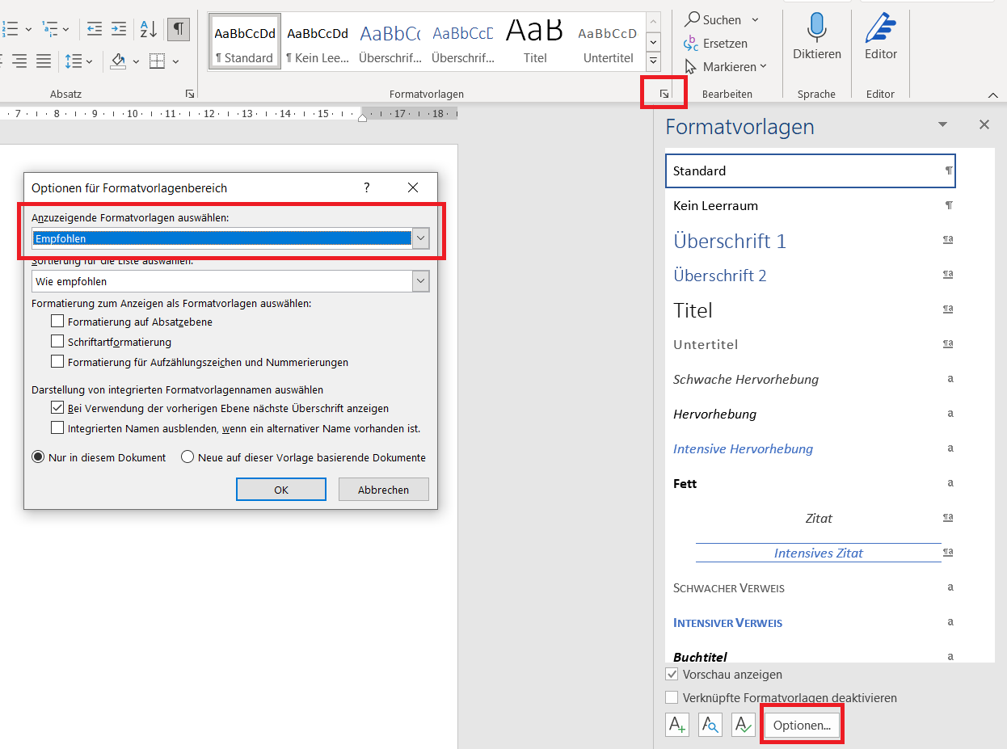
Task: Click the ruler indent marker
Action: pos(362,118)
